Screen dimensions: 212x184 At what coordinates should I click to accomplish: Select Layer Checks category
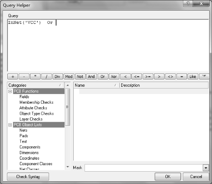31,119
